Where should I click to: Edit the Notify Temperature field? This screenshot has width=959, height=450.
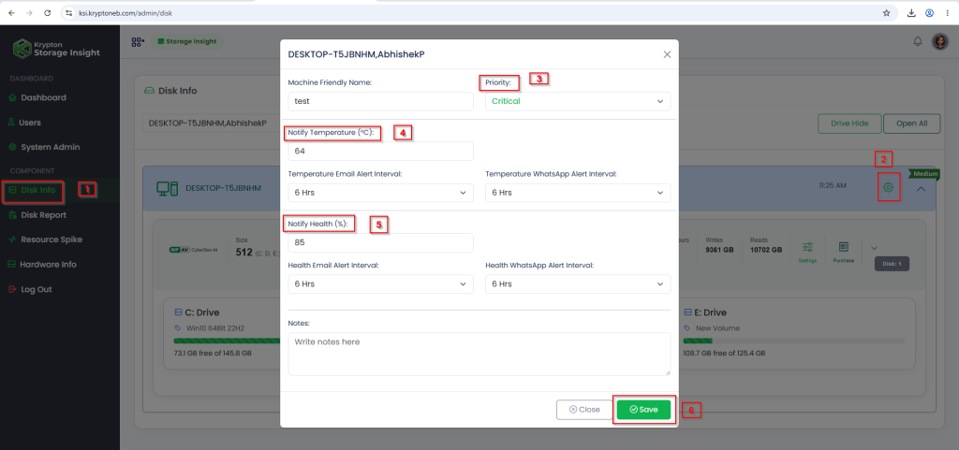click(x=380, y=151)
